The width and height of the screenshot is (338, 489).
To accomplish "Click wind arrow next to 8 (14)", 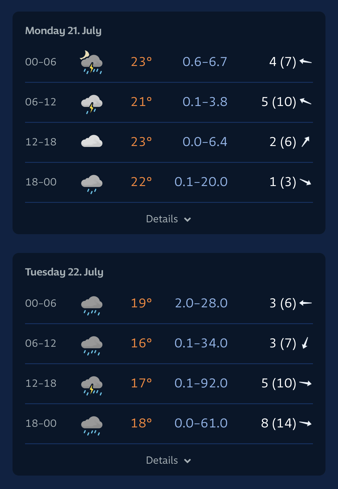I will click(x=305, y=423).
